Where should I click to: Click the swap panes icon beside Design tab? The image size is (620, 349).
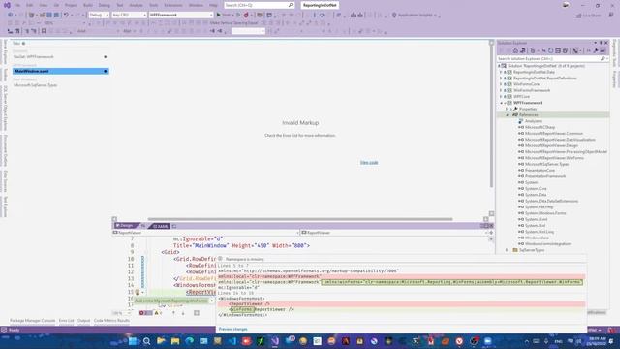[x=143, y=226]
